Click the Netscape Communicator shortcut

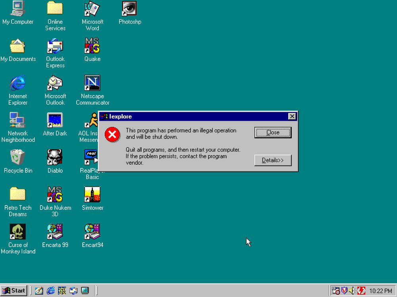pos(93,90)
